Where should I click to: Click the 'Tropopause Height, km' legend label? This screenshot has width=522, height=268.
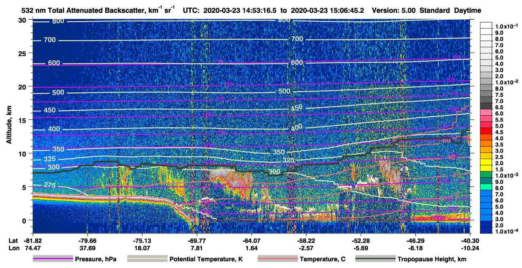click(432, 259)
